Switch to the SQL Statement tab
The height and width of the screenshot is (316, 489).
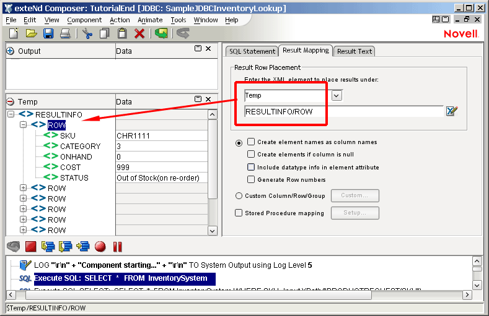252,51
